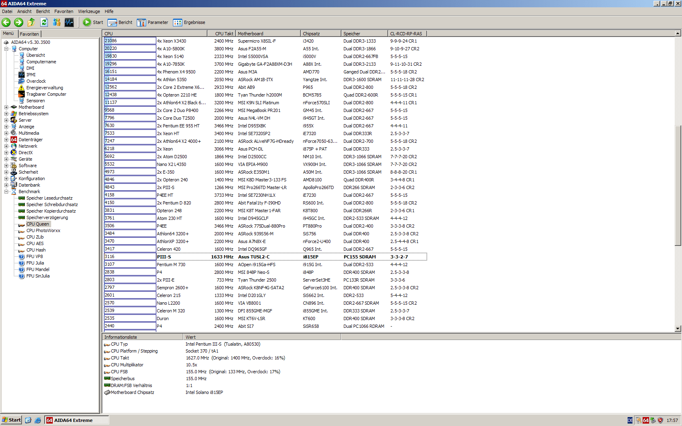Select Speicherverzögerung benchmark

coord(47,217)
